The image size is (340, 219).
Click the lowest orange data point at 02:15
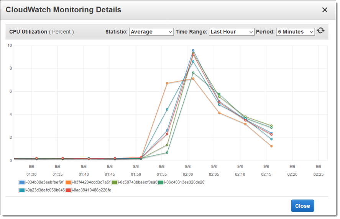pos(271,146)
